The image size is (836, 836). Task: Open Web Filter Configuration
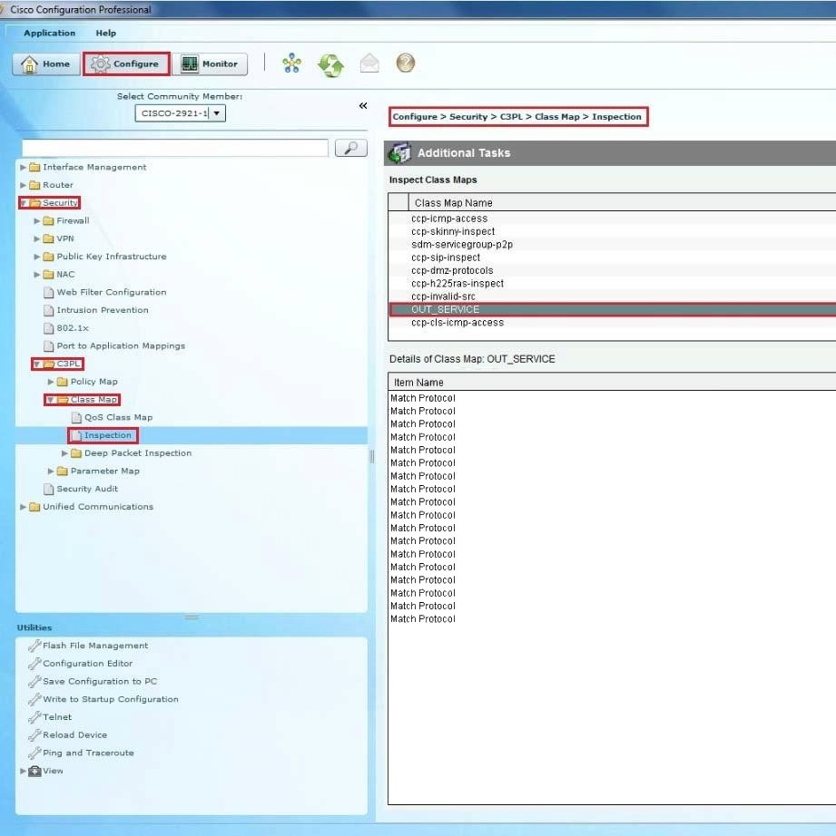tap(112, 292)
